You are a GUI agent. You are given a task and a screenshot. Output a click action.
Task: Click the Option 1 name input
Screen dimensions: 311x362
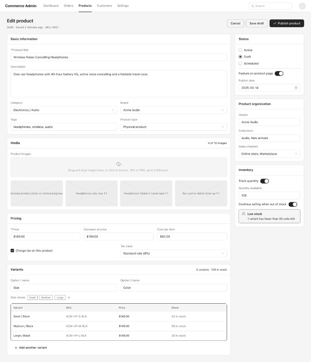(x=63, y=288)
